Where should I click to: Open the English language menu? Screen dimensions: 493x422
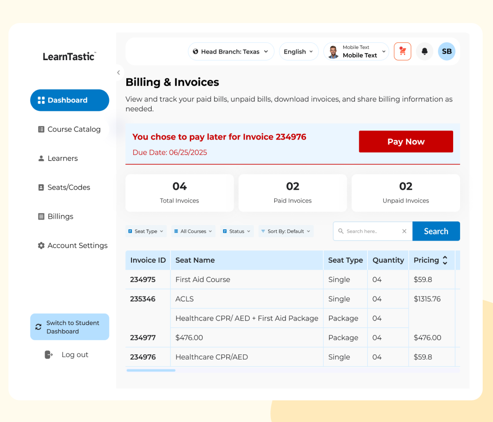pos(299,51)
